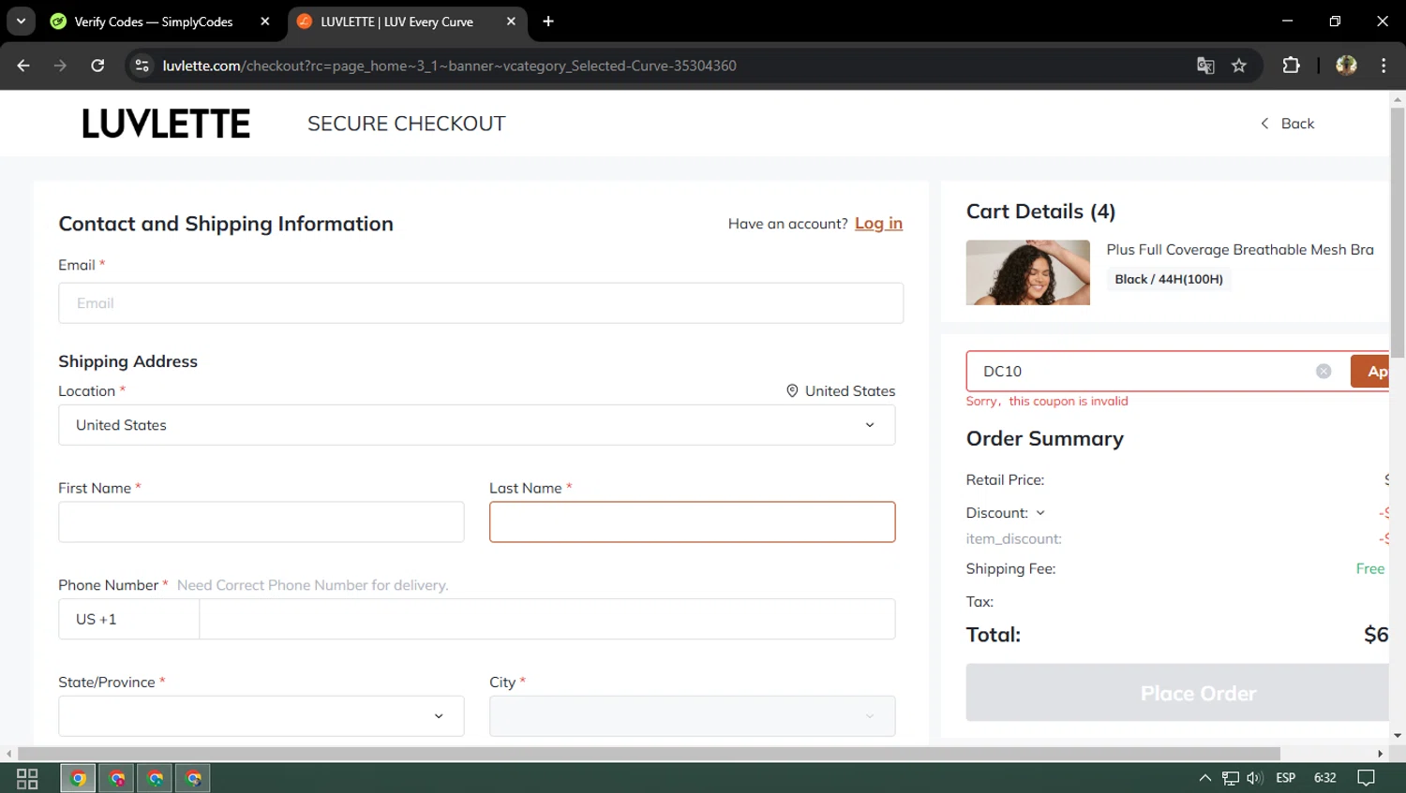Click the Free shipping fee value
Screen dimensions: 1406x793
[x=1370, y=568]
